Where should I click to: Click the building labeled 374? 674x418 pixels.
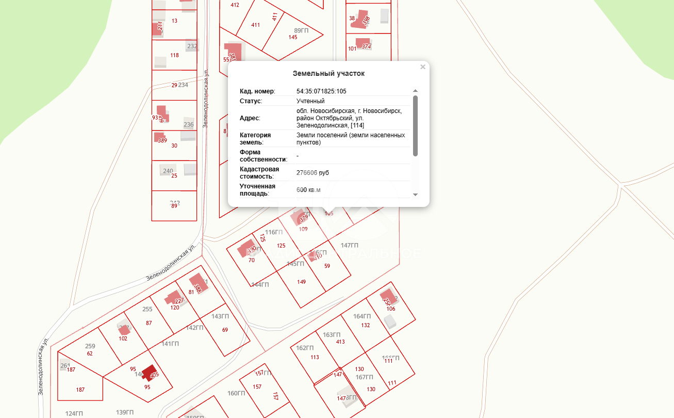[364, 43]
